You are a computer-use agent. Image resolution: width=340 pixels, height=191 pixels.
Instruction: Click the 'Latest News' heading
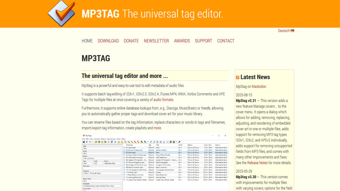pyautogui.click(x=255, y=77)
